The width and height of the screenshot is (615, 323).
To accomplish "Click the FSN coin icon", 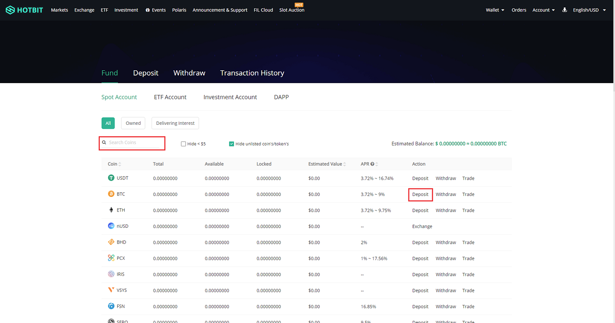I will [111, 306].
